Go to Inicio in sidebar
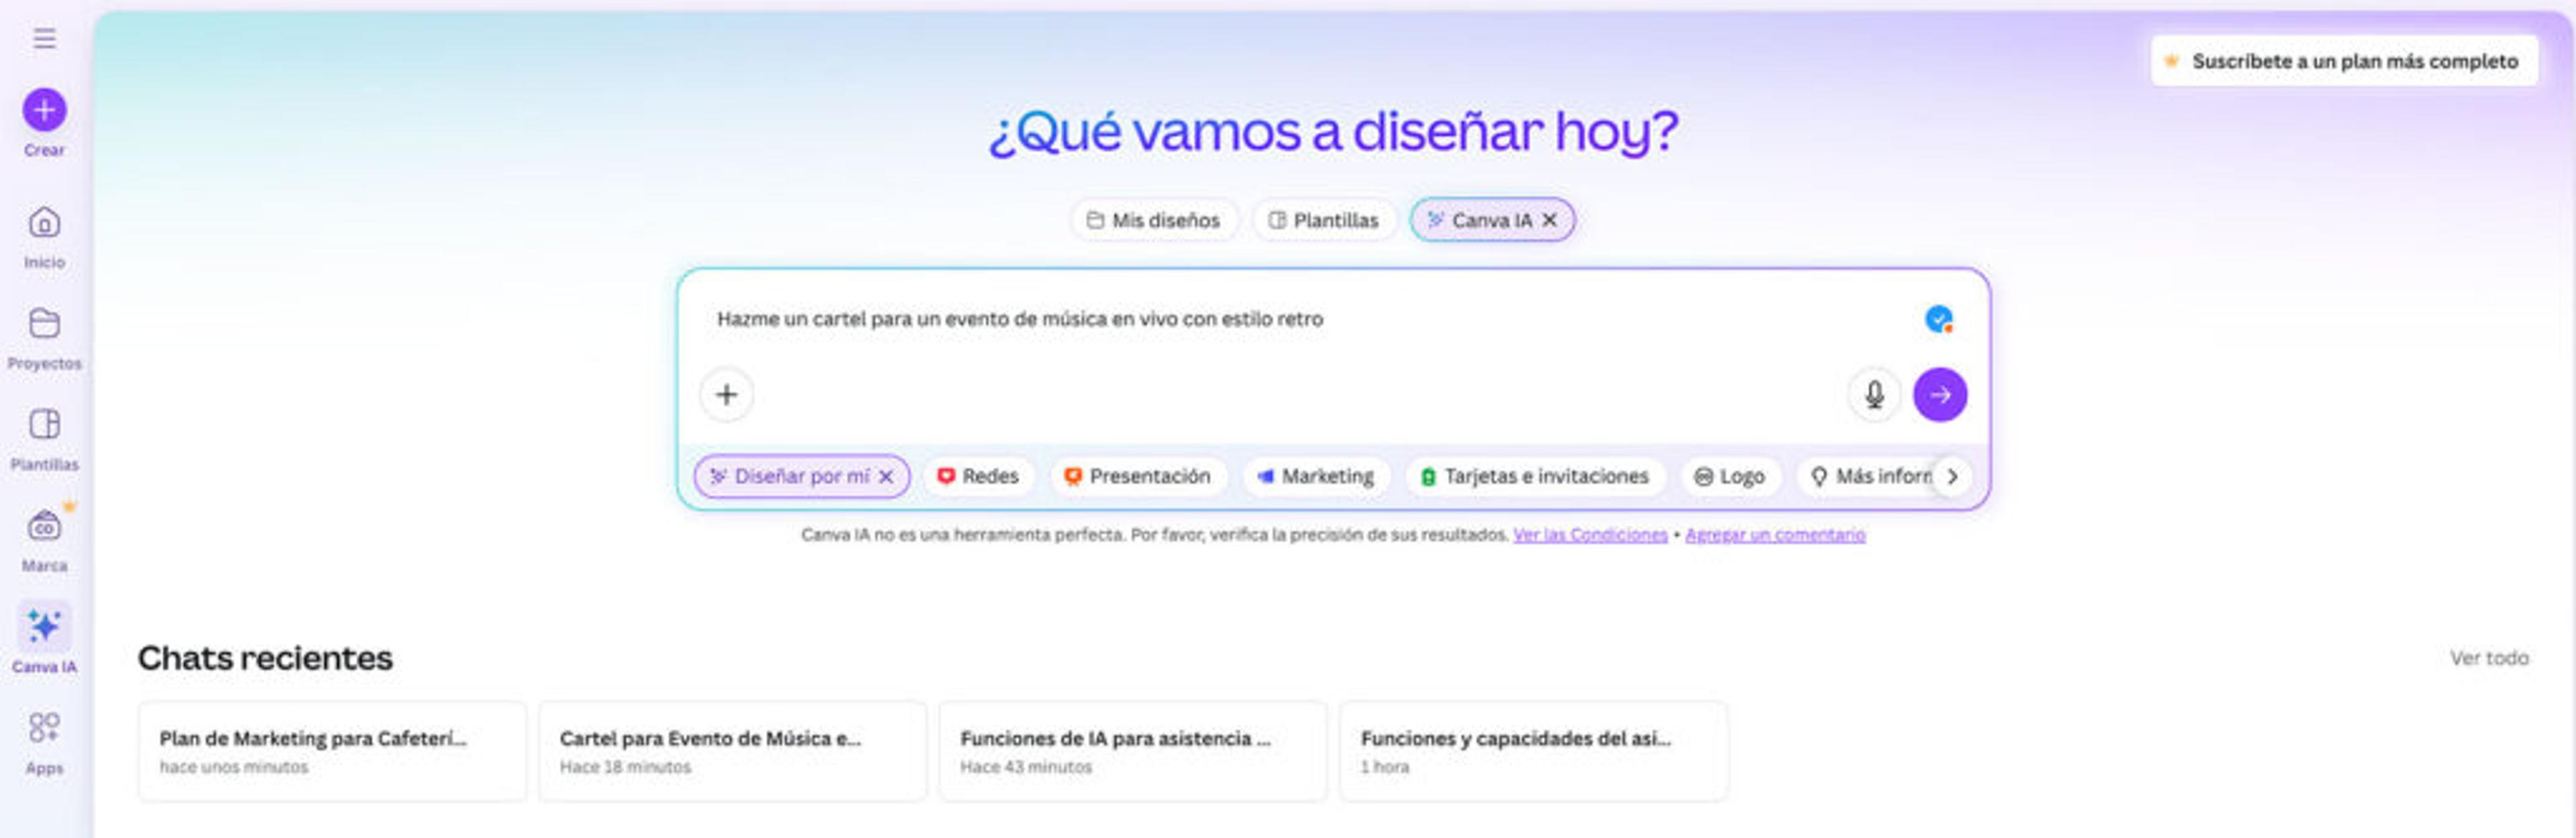This screenshot has width=2576, height=838. click(44, 238)
